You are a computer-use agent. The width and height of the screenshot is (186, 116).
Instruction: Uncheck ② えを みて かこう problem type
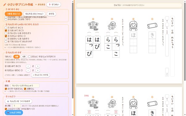(6, 30)
